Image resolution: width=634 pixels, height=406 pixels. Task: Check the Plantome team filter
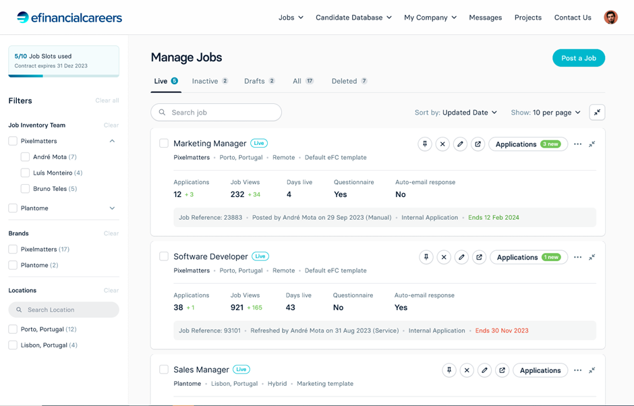coord(13,208)
